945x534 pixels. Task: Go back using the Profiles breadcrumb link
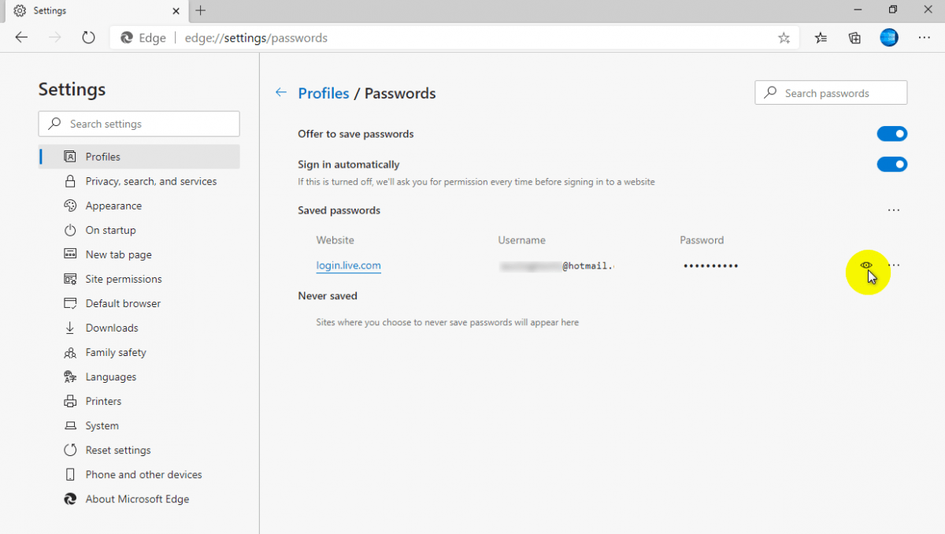coord(324,93)
